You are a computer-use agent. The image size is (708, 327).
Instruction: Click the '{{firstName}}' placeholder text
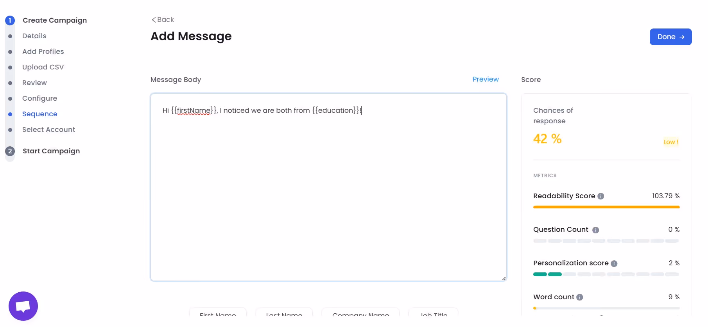click(x=194, y=110)
